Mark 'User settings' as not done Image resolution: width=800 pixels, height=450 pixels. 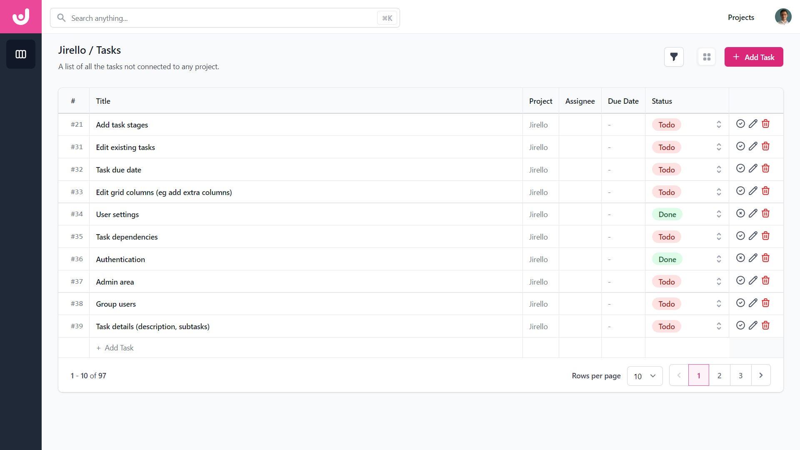[740, 213]
